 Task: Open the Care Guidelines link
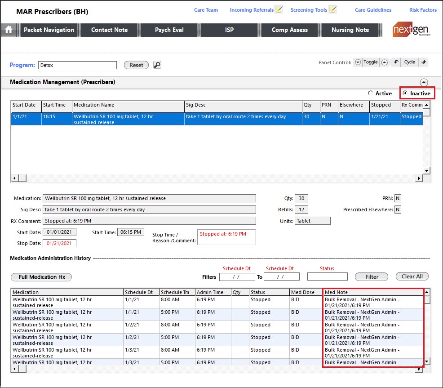click(373, 10)
